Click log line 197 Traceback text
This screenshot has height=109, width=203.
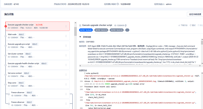[x=100, y=87]
